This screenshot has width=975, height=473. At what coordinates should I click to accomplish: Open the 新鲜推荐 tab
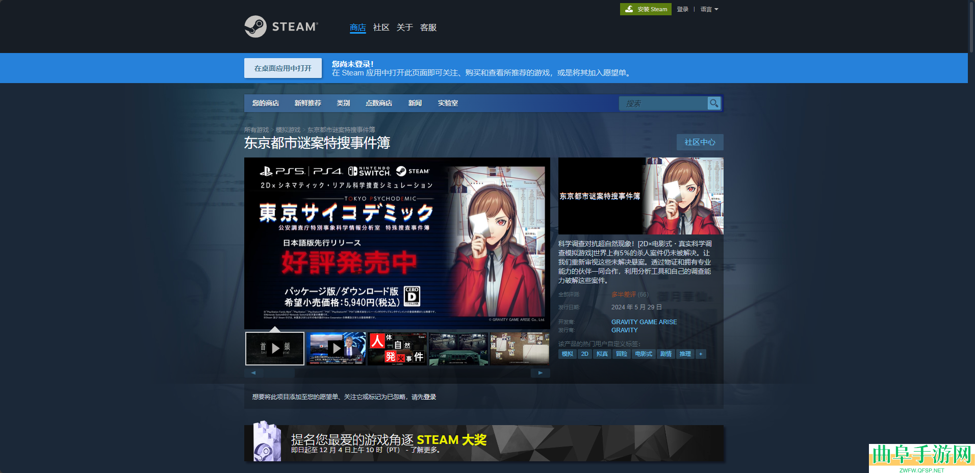pos(307,103)
